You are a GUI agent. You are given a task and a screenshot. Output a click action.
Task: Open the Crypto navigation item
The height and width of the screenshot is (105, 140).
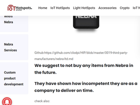(x=125, y=8)
